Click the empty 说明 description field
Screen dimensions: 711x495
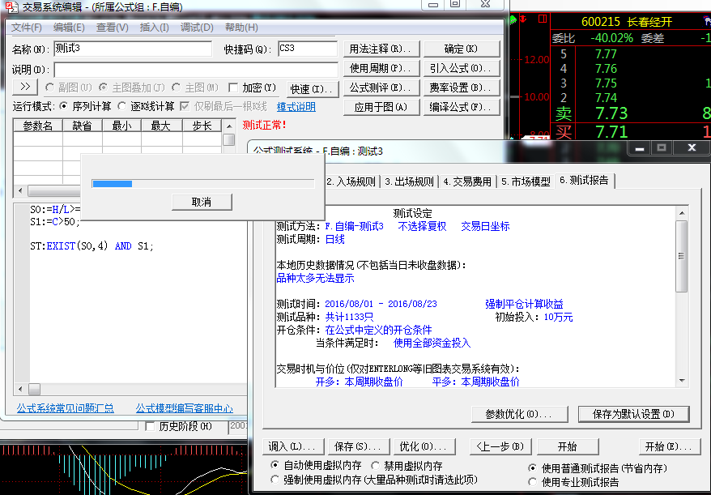[x=196, y=70]
